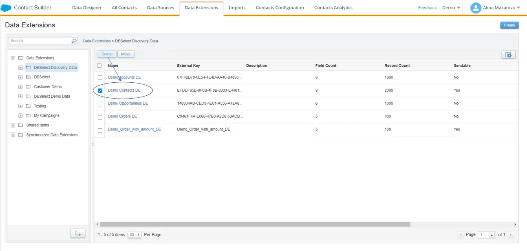The height and width of the screenshot is (251, 527).
Task: Open the Demo business unit dropdown
Action: (x=451, y=8)
